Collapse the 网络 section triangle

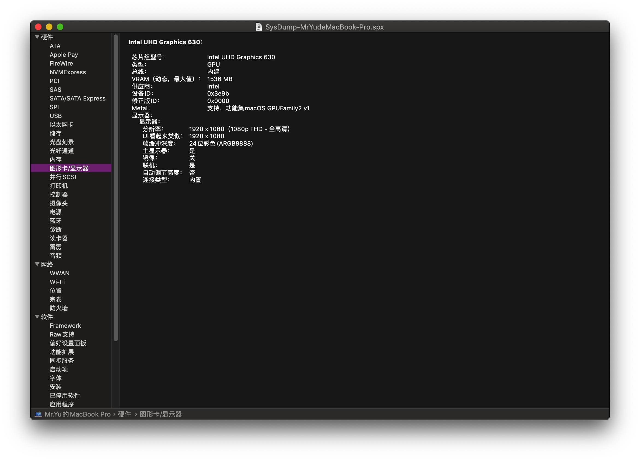[x=37, y=264]
